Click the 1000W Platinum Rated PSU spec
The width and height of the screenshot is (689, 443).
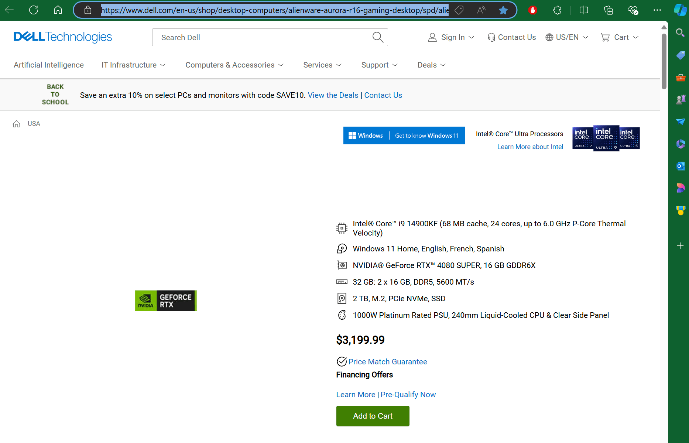(481, 315)
